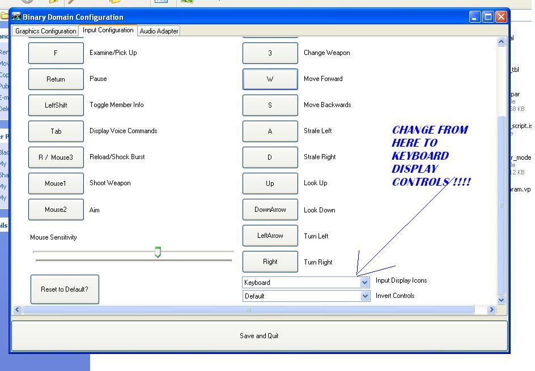Click the horizontal scrollbar thumb

[248, 310]
